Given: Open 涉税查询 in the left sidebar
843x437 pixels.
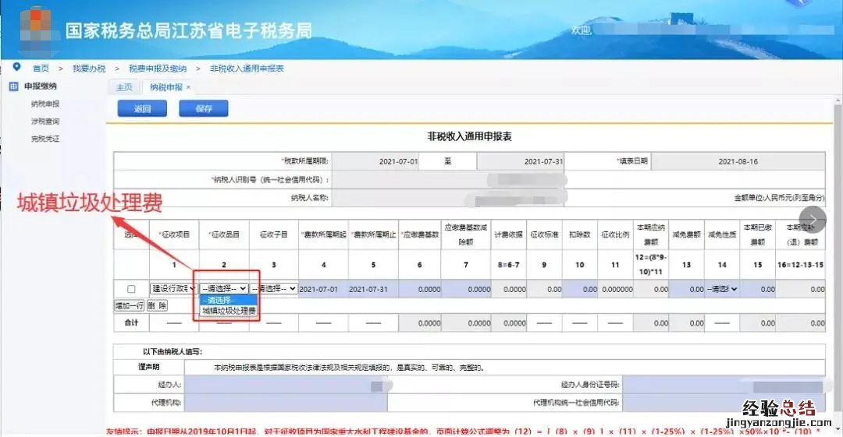Looking at the screenshot, I should coord(45,122).
